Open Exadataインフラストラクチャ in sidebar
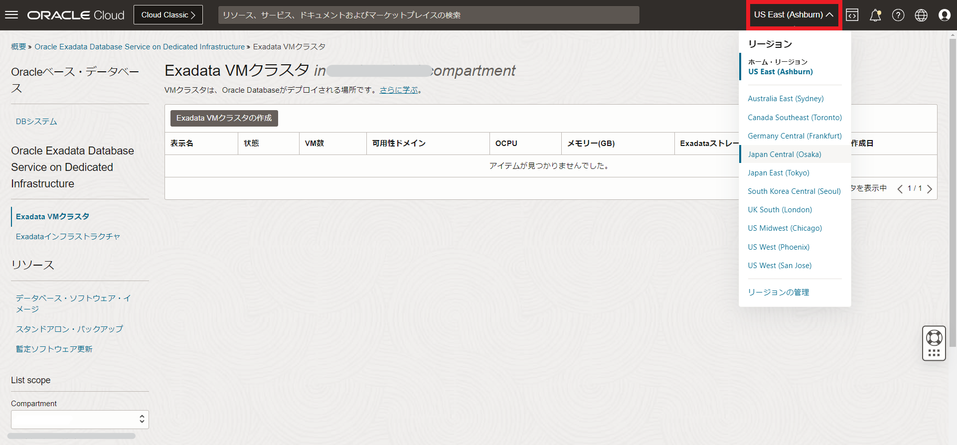 68,237
